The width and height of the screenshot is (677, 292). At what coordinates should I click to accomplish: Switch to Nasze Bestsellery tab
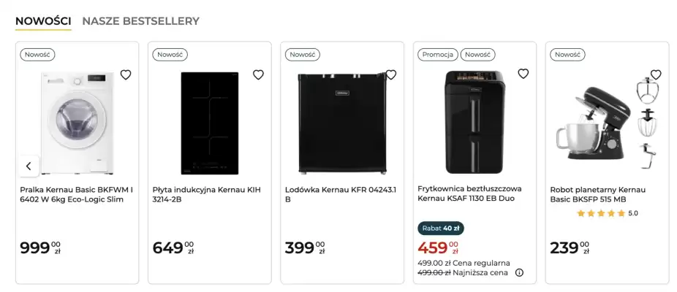[140, 21]
